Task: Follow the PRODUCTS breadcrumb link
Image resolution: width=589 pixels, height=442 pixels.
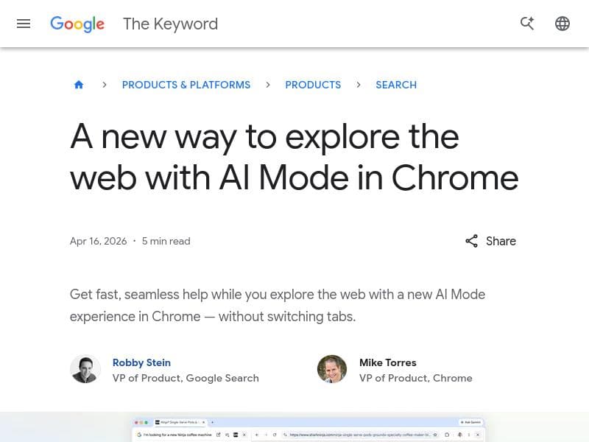Action: tap(313, 85)
